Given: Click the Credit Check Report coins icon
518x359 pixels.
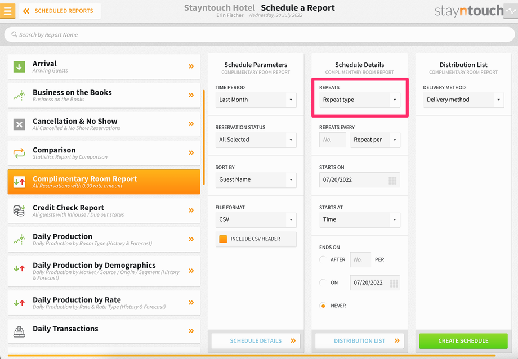Looking at the screenshot, I should 19,210.
